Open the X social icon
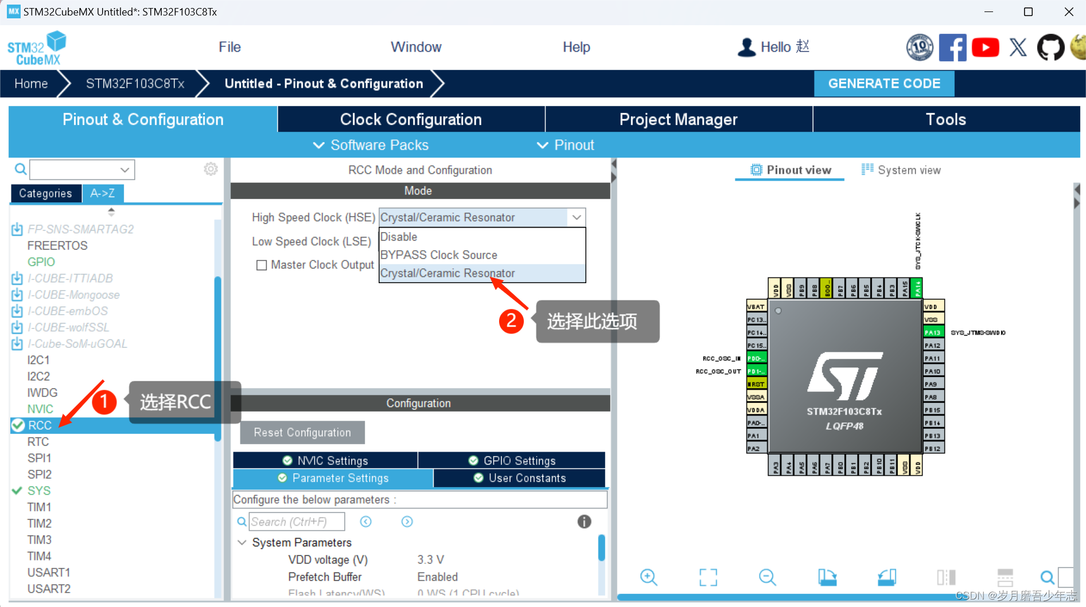Screen dimensions: 1086x607 [x=1018, y=47]
